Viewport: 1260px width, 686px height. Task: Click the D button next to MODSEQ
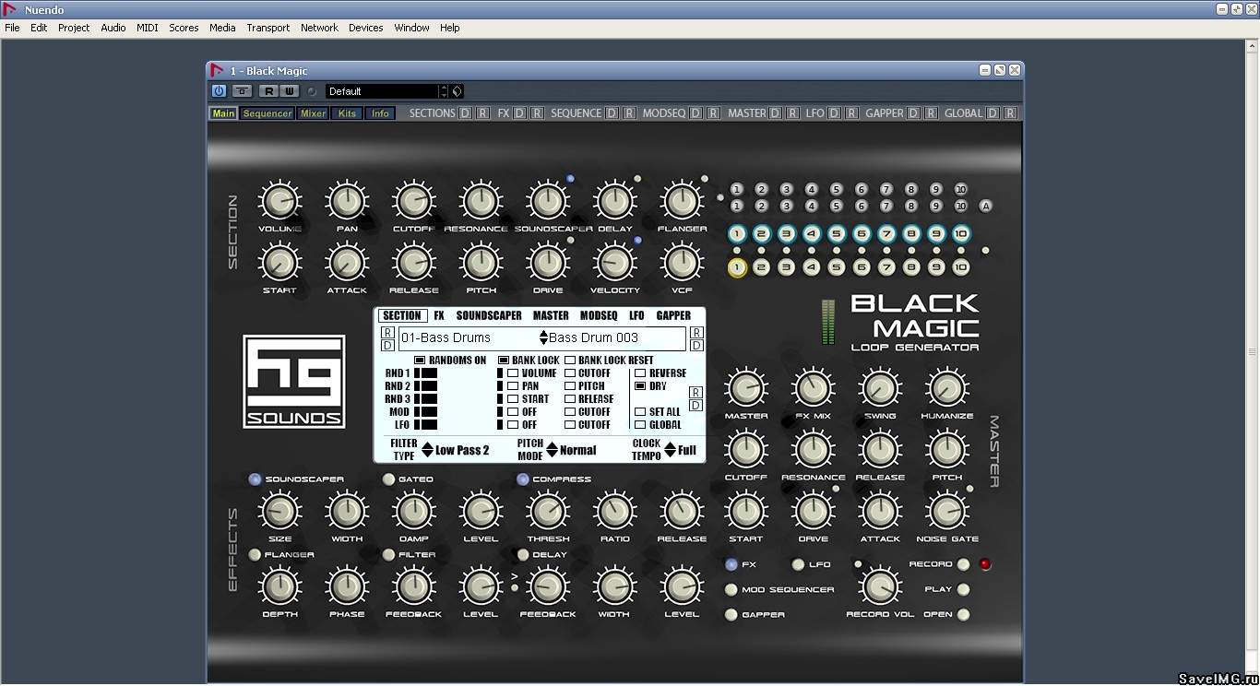coord(696,113)
